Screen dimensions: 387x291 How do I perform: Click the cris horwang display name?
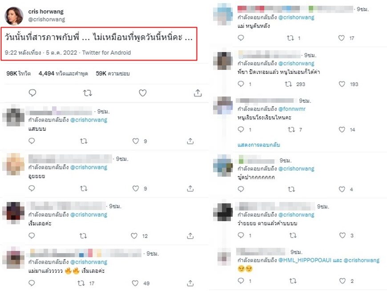pyautogui.click(x=46, y=12)
